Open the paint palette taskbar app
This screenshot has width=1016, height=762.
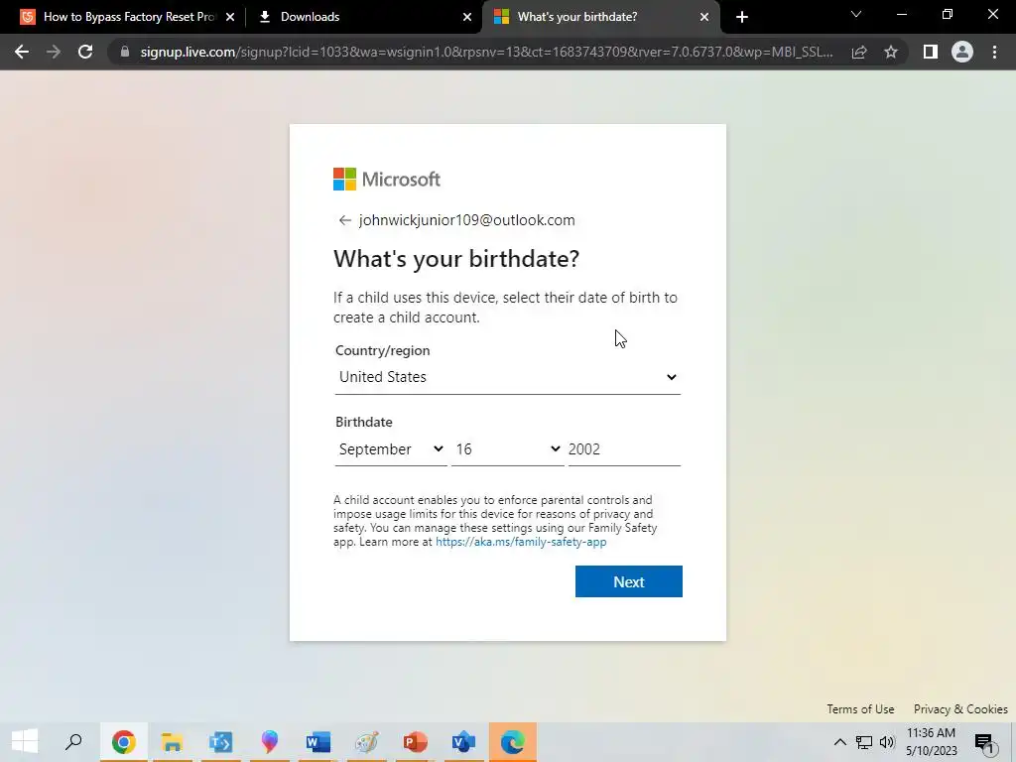366,742
